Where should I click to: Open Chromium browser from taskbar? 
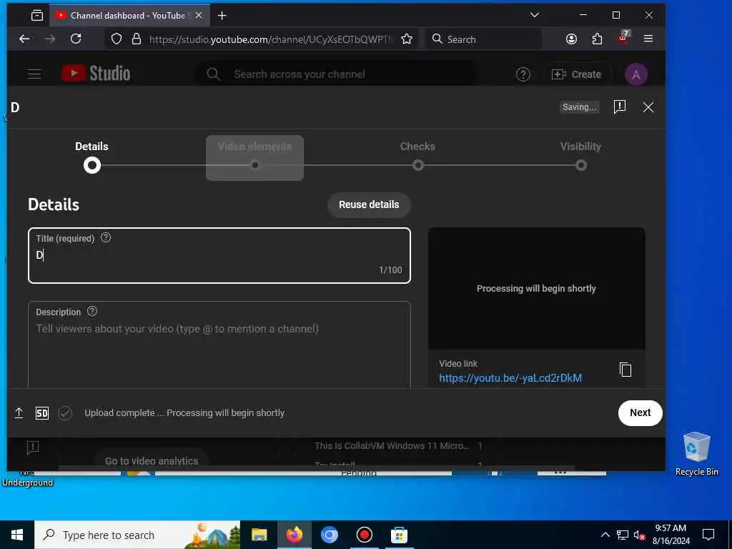coord(329,535)
